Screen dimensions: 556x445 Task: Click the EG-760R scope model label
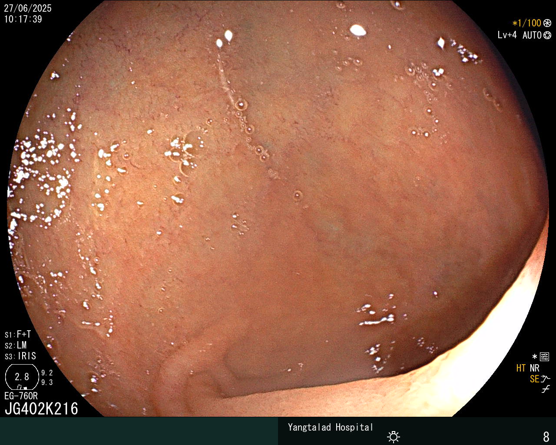pyautogui.click(x=21, y=396)
